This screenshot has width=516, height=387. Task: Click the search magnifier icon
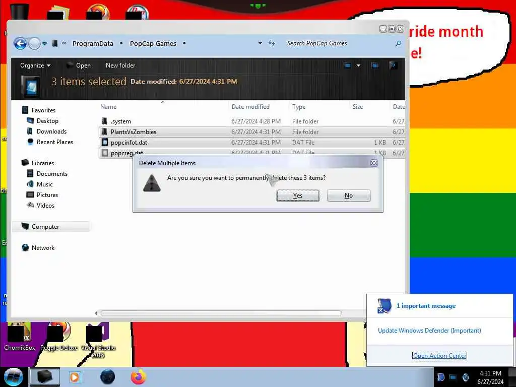click(x=398, y=43)
